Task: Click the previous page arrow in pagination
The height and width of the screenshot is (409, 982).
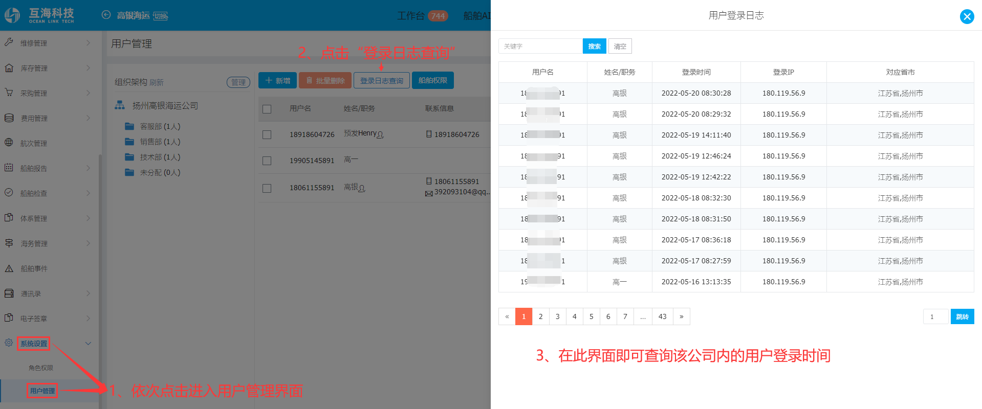Action: [507, 316]
